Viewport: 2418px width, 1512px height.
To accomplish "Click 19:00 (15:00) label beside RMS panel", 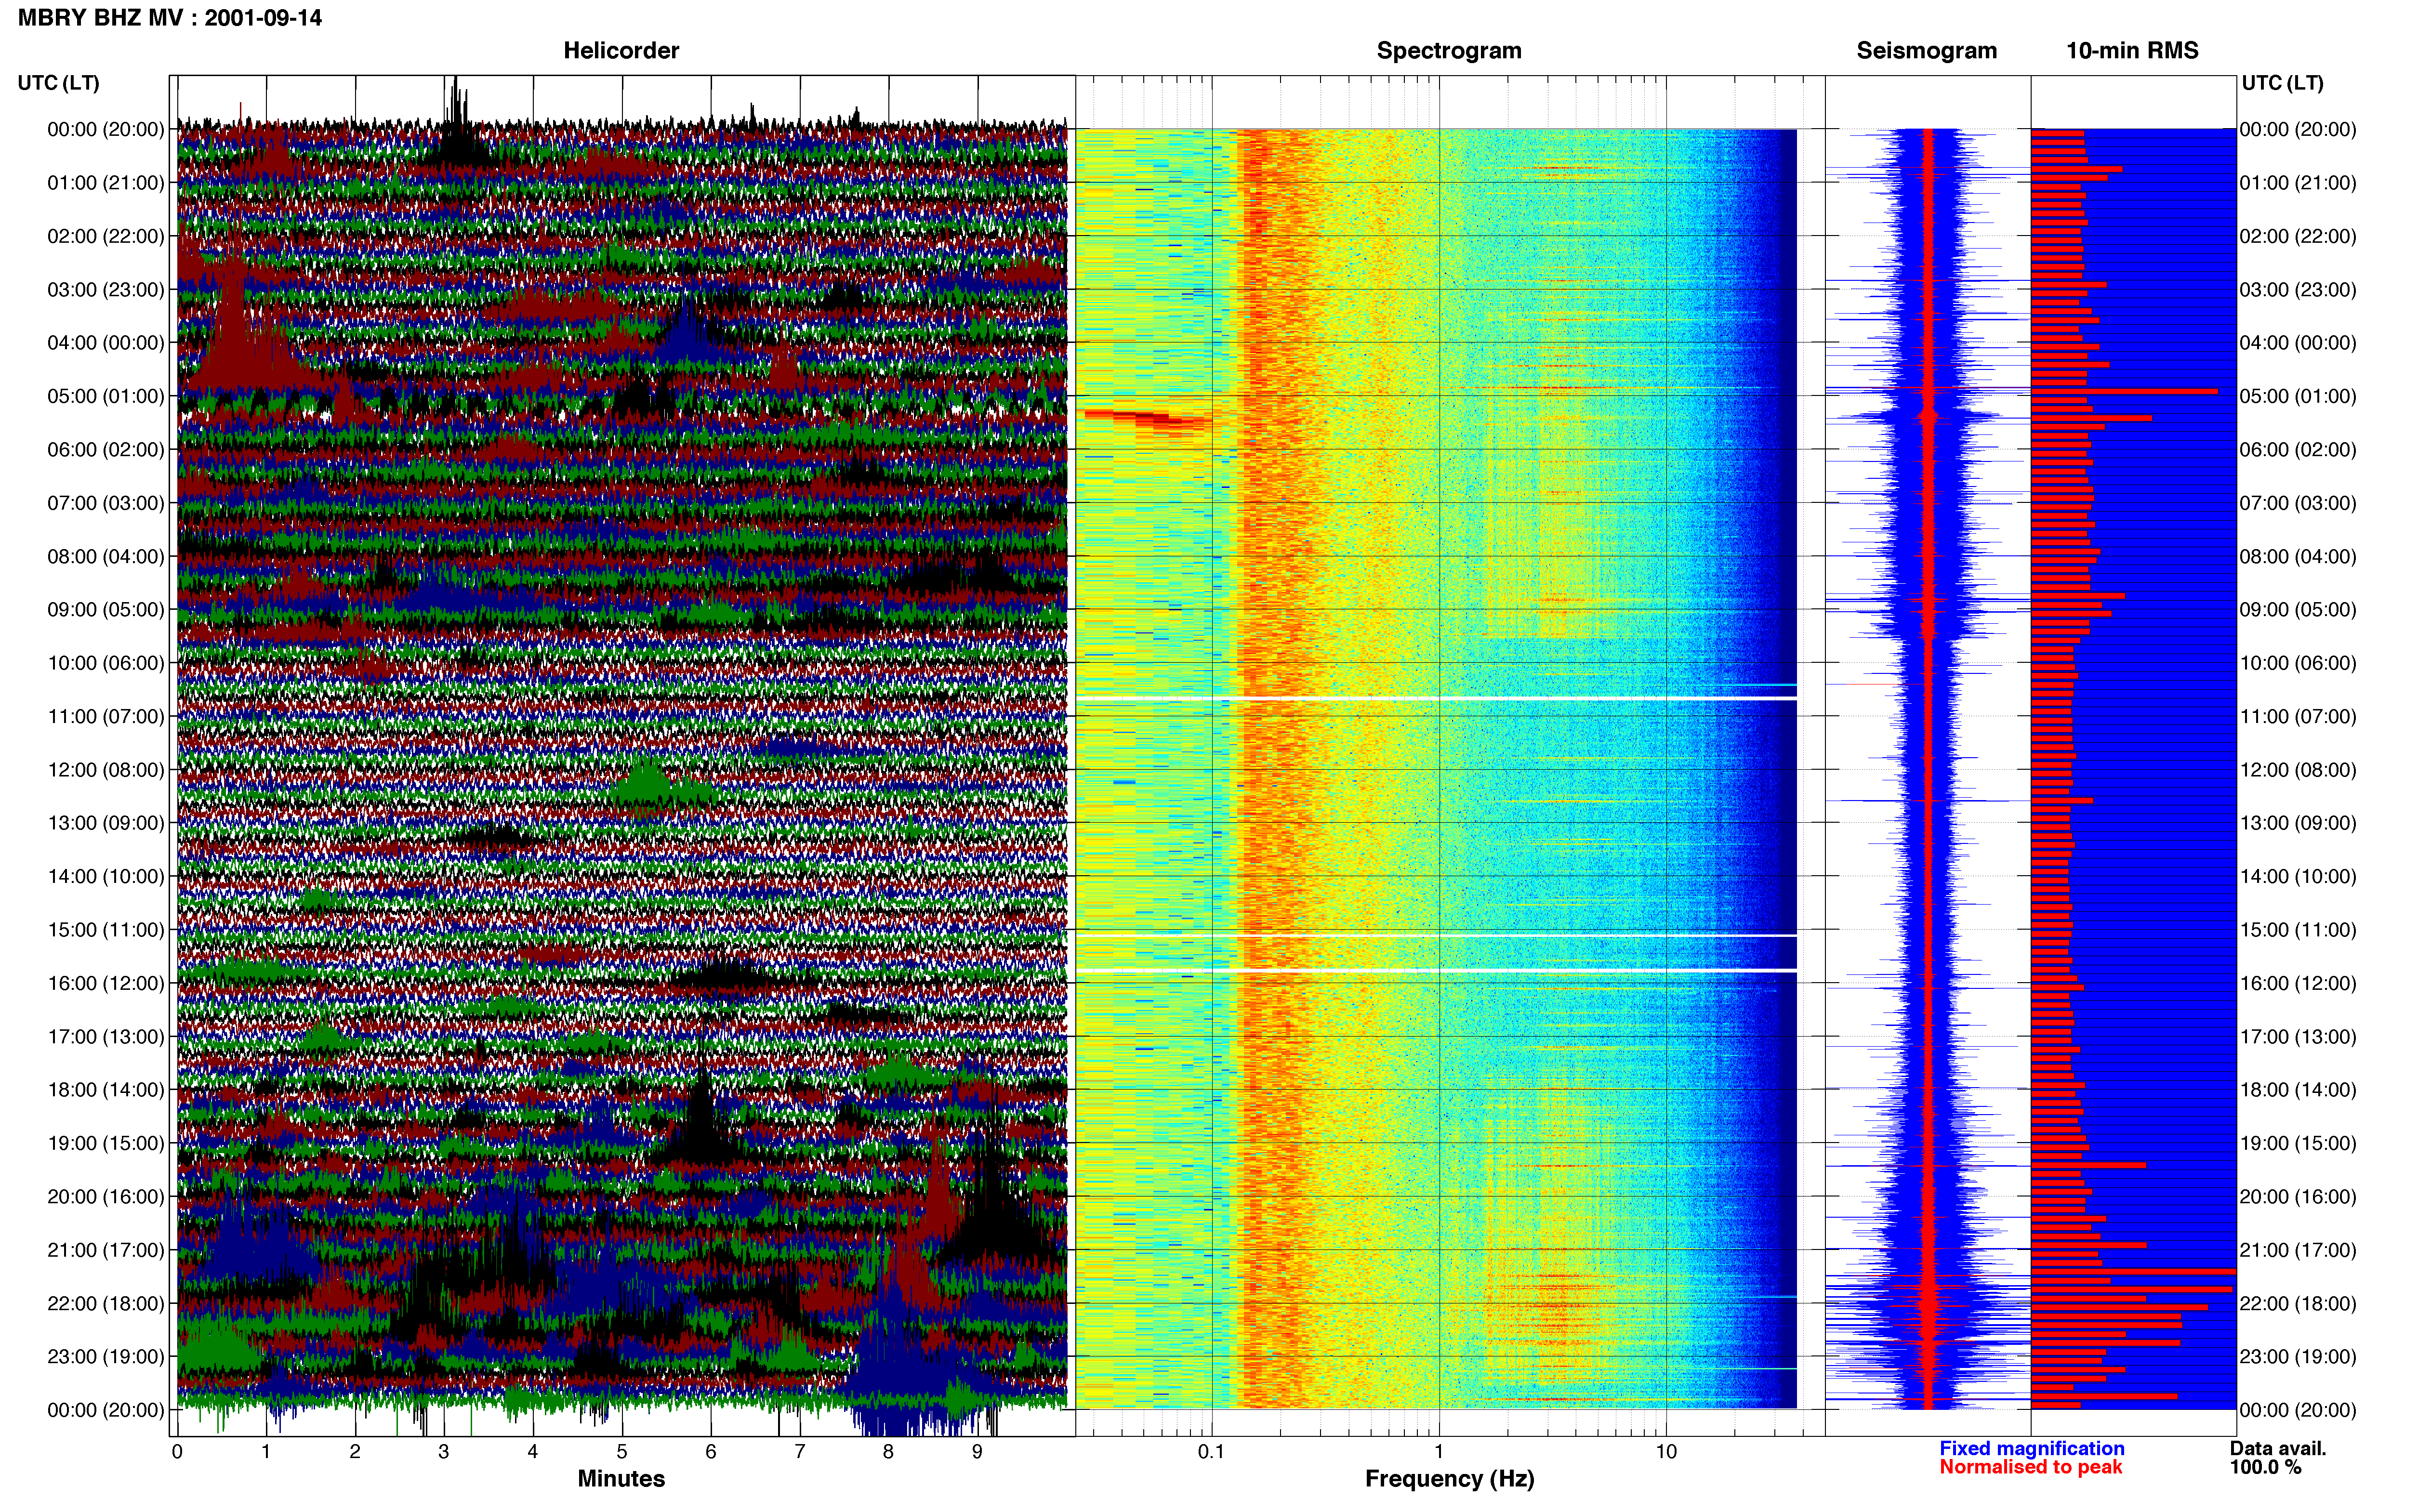I will click(2298, 1143).
